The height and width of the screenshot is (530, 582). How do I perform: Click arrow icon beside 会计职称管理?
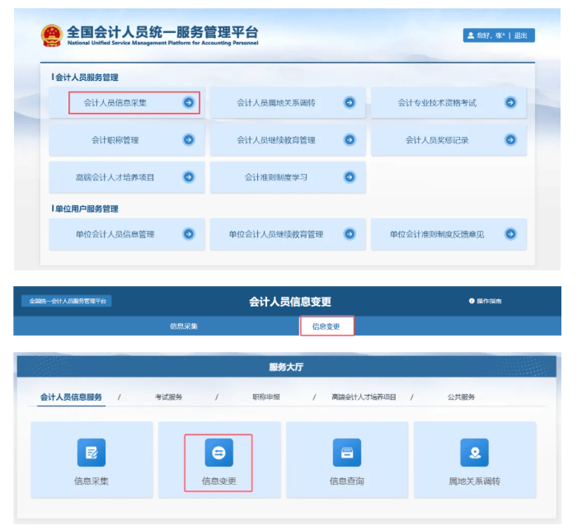point(189,140)
